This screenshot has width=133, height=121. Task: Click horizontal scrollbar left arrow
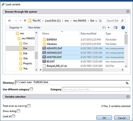41,70
